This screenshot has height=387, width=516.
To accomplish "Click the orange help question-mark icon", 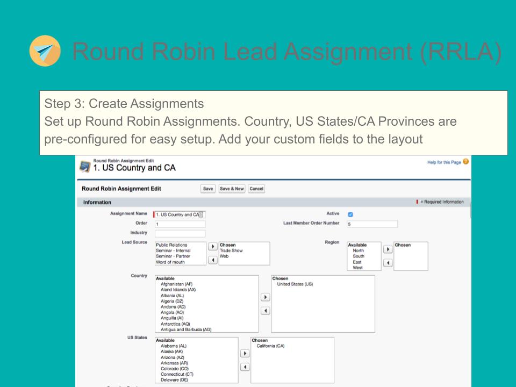I will pyautogui.click(x=465, y=161).
